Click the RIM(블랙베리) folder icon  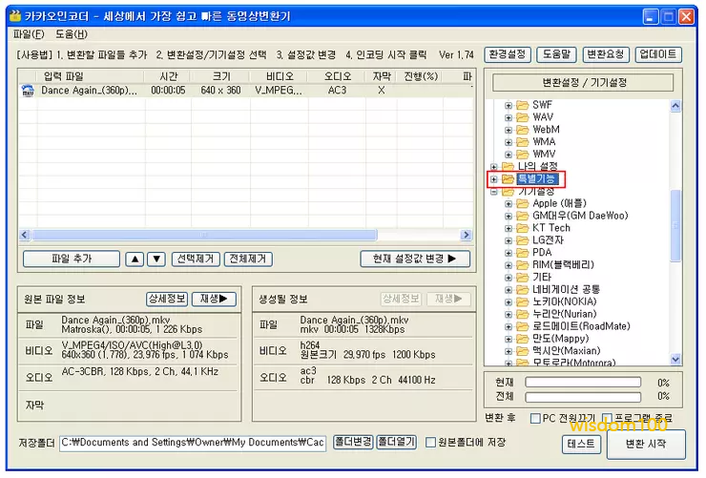522,265
